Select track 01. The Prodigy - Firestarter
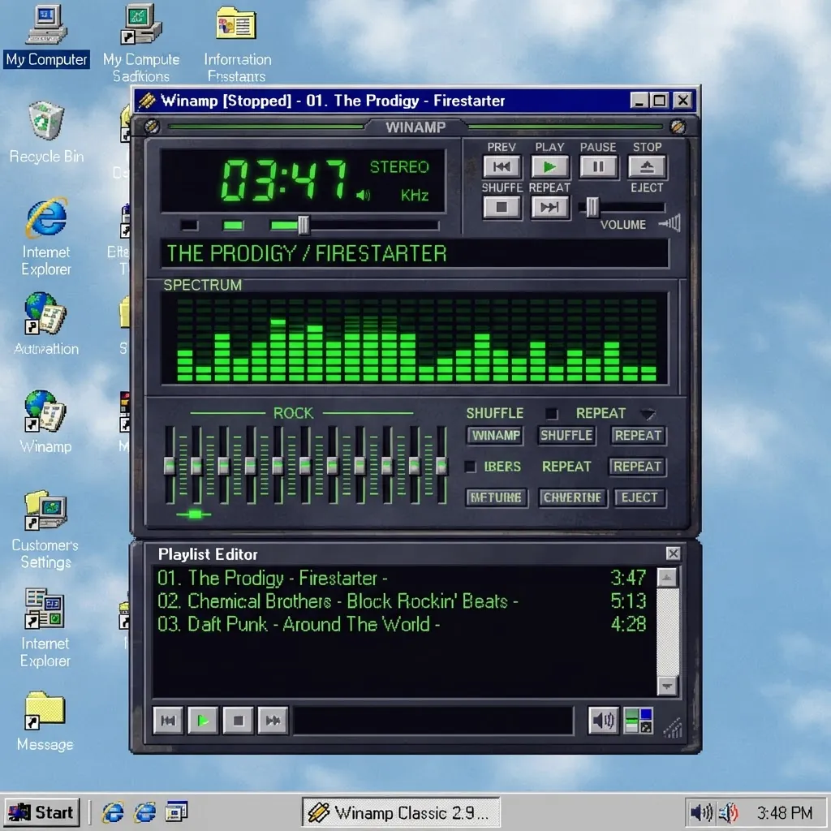Viewport: 831px width, 831px height. pyautogui.click(x=403, y=578)
